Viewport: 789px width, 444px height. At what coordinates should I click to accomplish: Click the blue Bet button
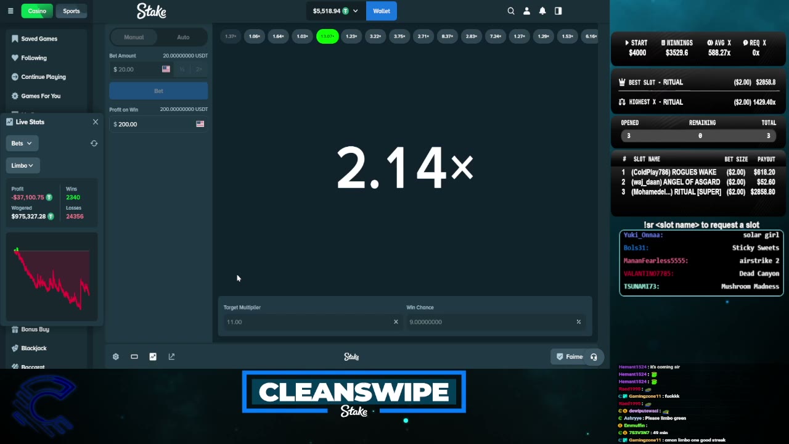(x=158, y=91)
